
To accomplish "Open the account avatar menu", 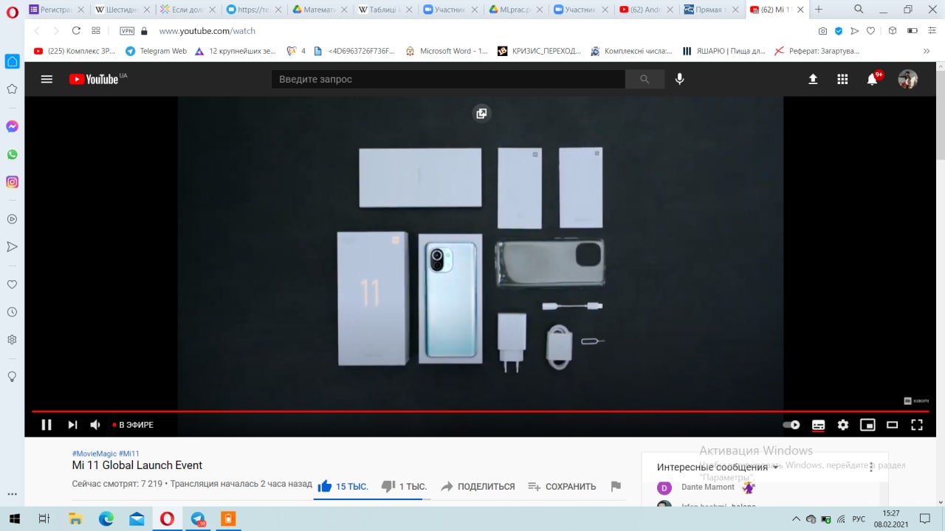I will [907, 79].
